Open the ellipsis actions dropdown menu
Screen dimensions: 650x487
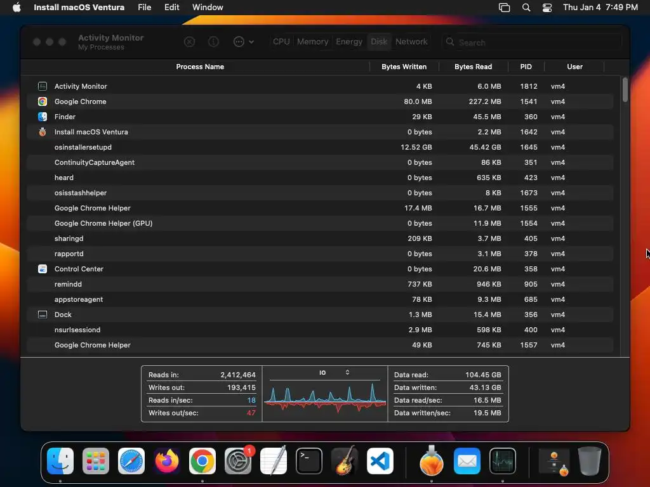point(244,42)
